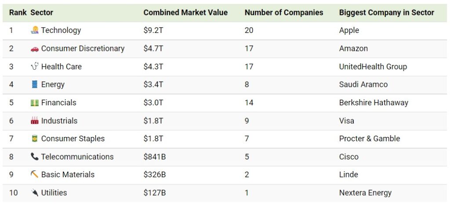The height and width of the screenshot is (208, 450).
Task: Click the canned food Consumer Staples icon
Action: (x=35, y=139)
